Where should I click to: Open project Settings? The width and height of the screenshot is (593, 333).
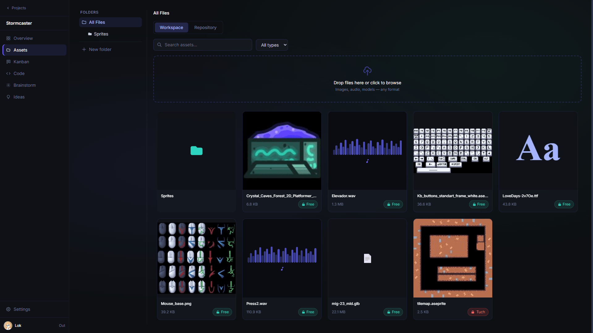coord(34,309)
